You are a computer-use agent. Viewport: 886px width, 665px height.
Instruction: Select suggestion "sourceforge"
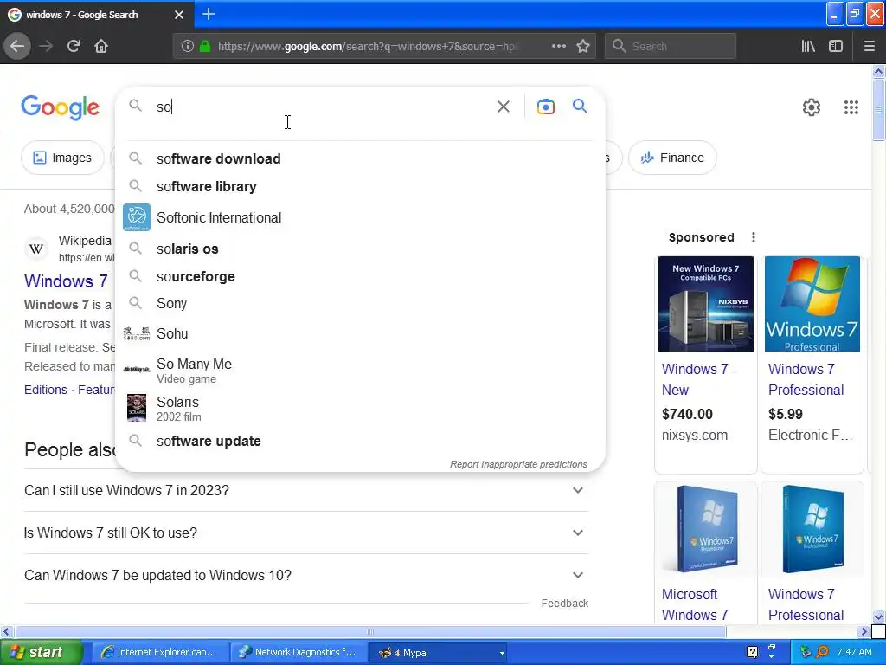[x=359, y=276]
